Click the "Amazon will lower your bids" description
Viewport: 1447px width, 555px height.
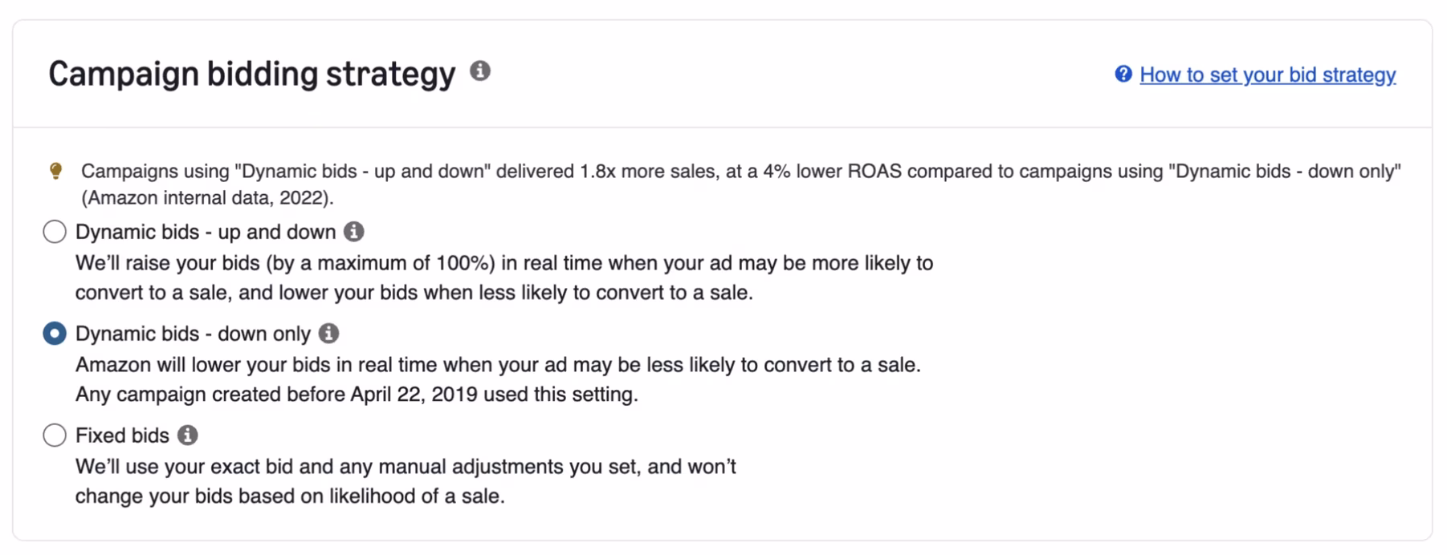click(498, 365)
